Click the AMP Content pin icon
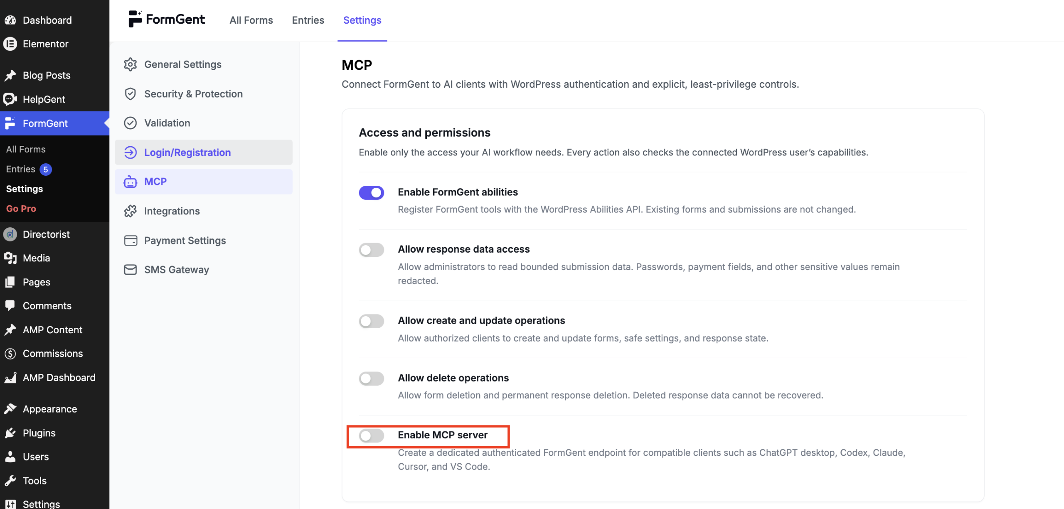The image size is (1064, 509). tap(10, 330)
